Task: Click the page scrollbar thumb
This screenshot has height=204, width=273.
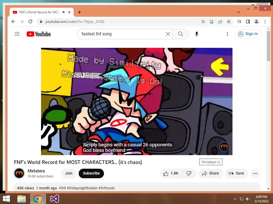Action: (268, 46)
